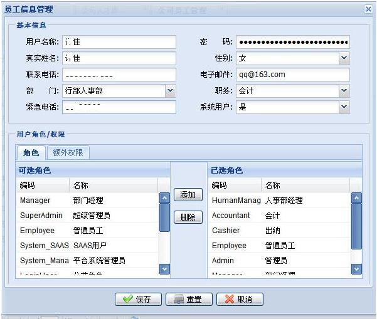
Task: Select the Employee row in 已选角色
Action: point(279,245)
